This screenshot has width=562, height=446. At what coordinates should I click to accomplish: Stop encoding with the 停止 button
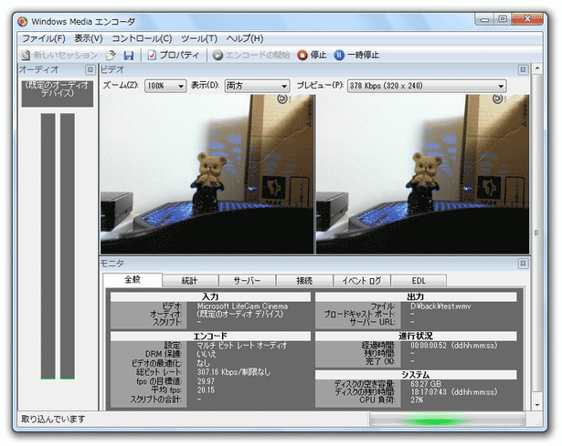pos(312,55)
